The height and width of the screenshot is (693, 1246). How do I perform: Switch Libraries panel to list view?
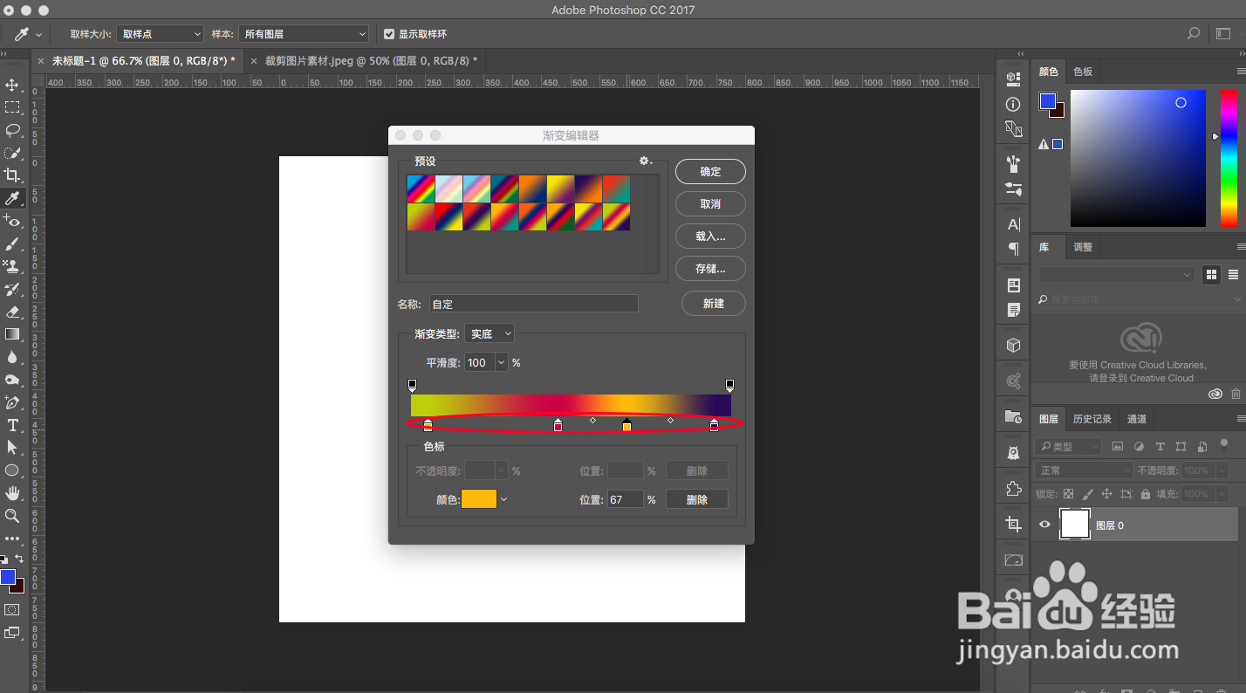pos(1234,274)
